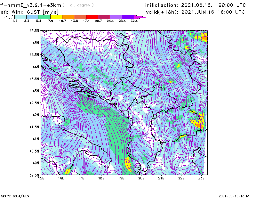Image resolution: width=256 pixels, height=198 pixels.
Task: Click the 45.5N latitude label
Action: [34, 30]
